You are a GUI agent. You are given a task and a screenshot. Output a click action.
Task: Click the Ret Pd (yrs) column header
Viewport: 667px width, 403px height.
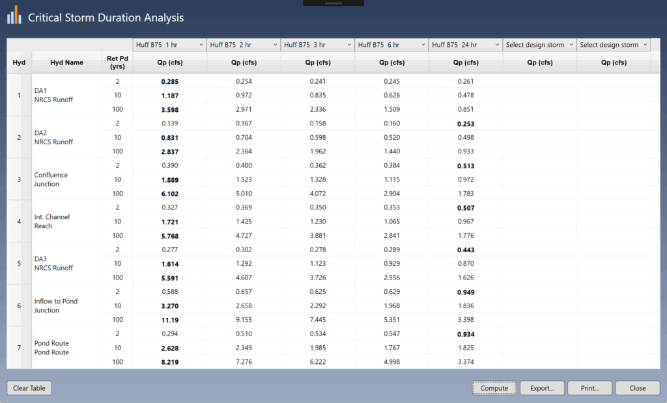(117, 62)
